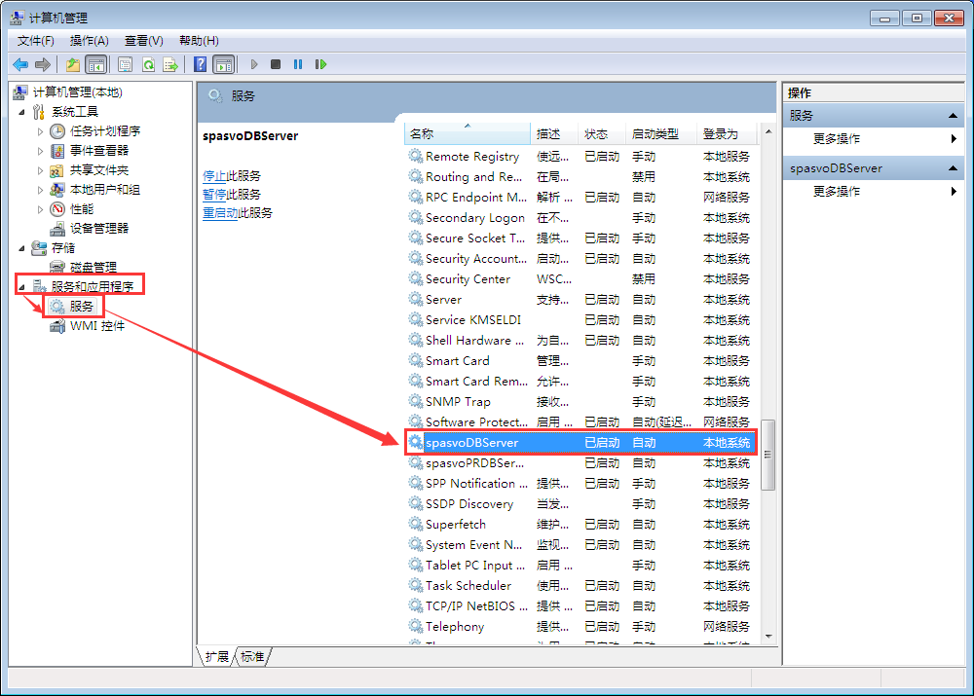This screenshot has width=974, height=696.
Task: Click the Back arrow toolbar icon
Action: (x=20, y=64)
